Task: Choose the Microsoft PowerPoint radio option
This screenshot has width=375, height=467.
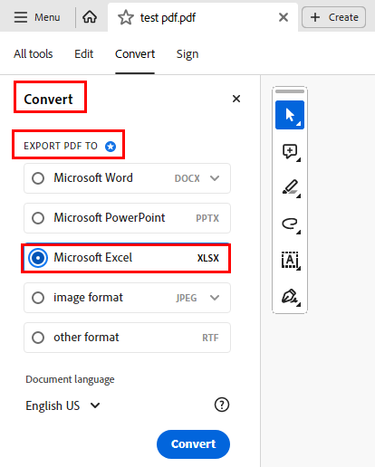Action: pos(38,218)
